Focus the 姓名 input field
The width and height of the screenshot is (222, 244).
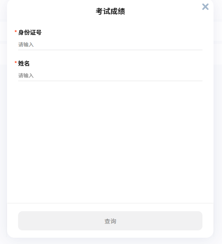[110, 76]
